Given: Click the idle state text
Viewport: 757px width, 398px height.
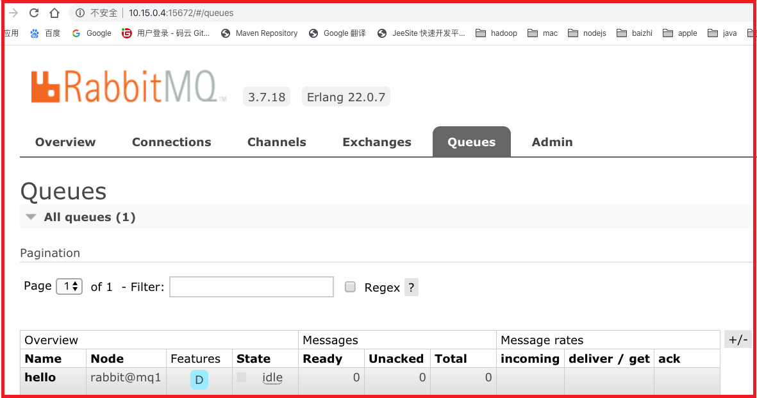Looking at the screenshot, I should 272,377.
